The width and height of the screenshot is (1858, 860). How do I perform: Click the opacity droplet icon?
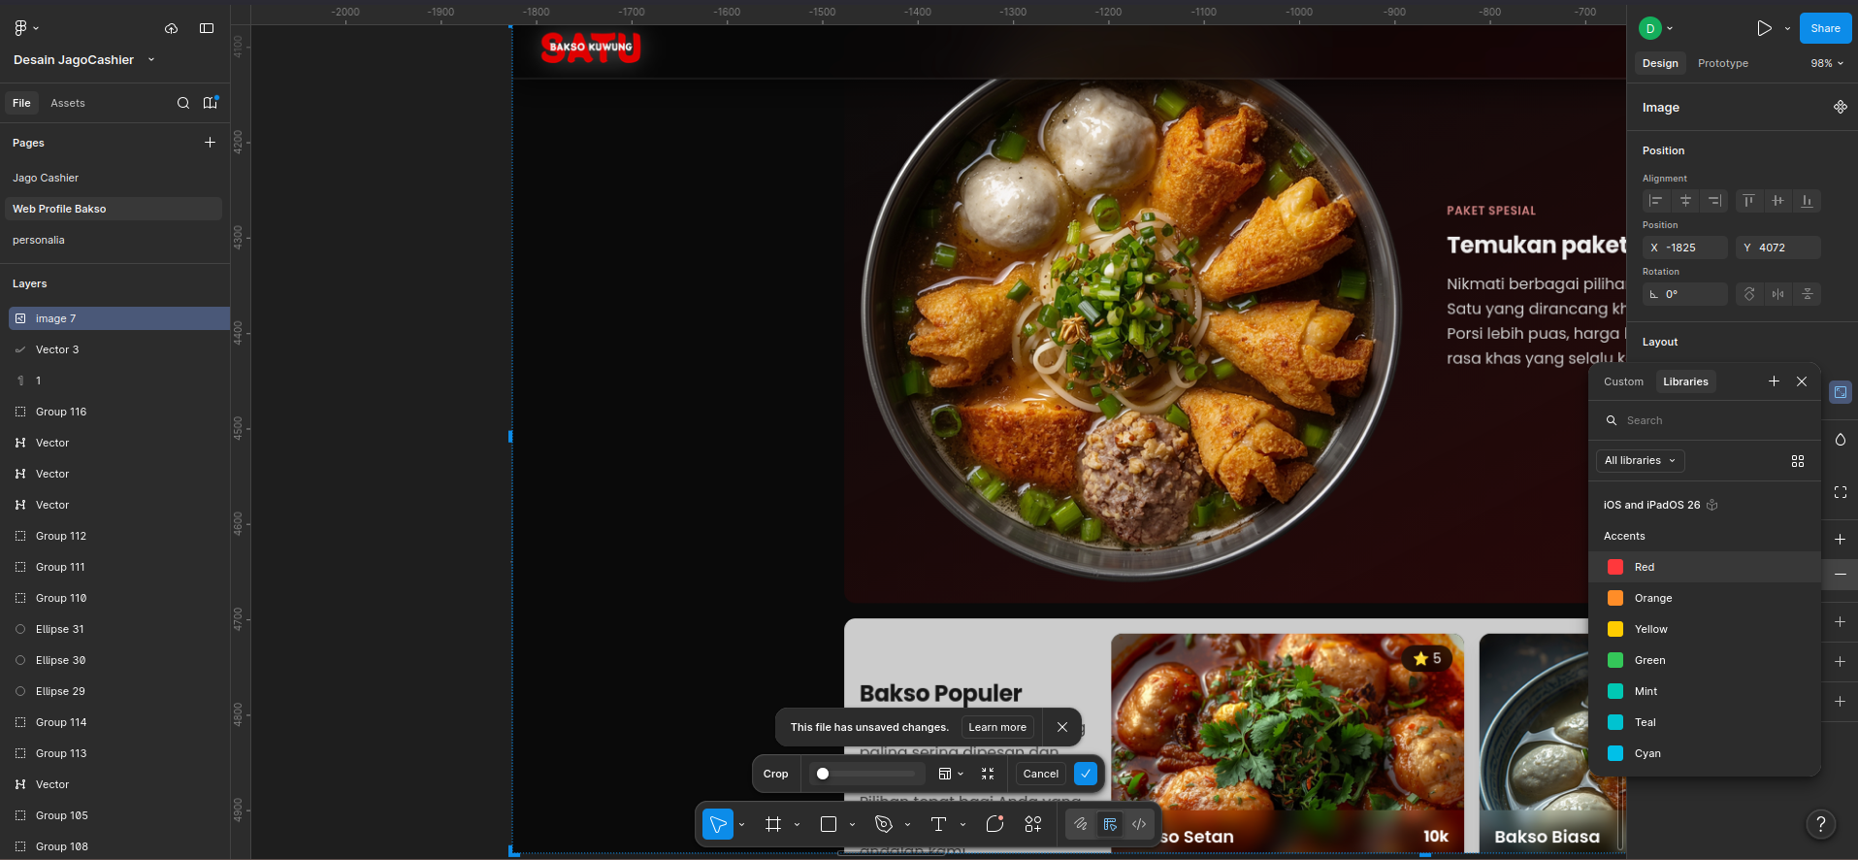1841,440
